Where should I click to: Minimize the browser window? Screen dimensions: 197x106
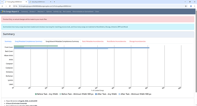[185, 2]
